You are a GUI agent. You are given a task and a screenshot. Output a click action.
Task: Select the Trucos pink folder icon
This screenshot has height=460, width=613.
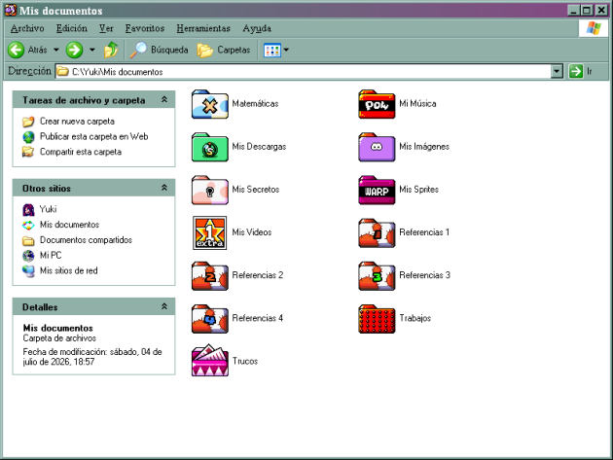pos(210,361)
